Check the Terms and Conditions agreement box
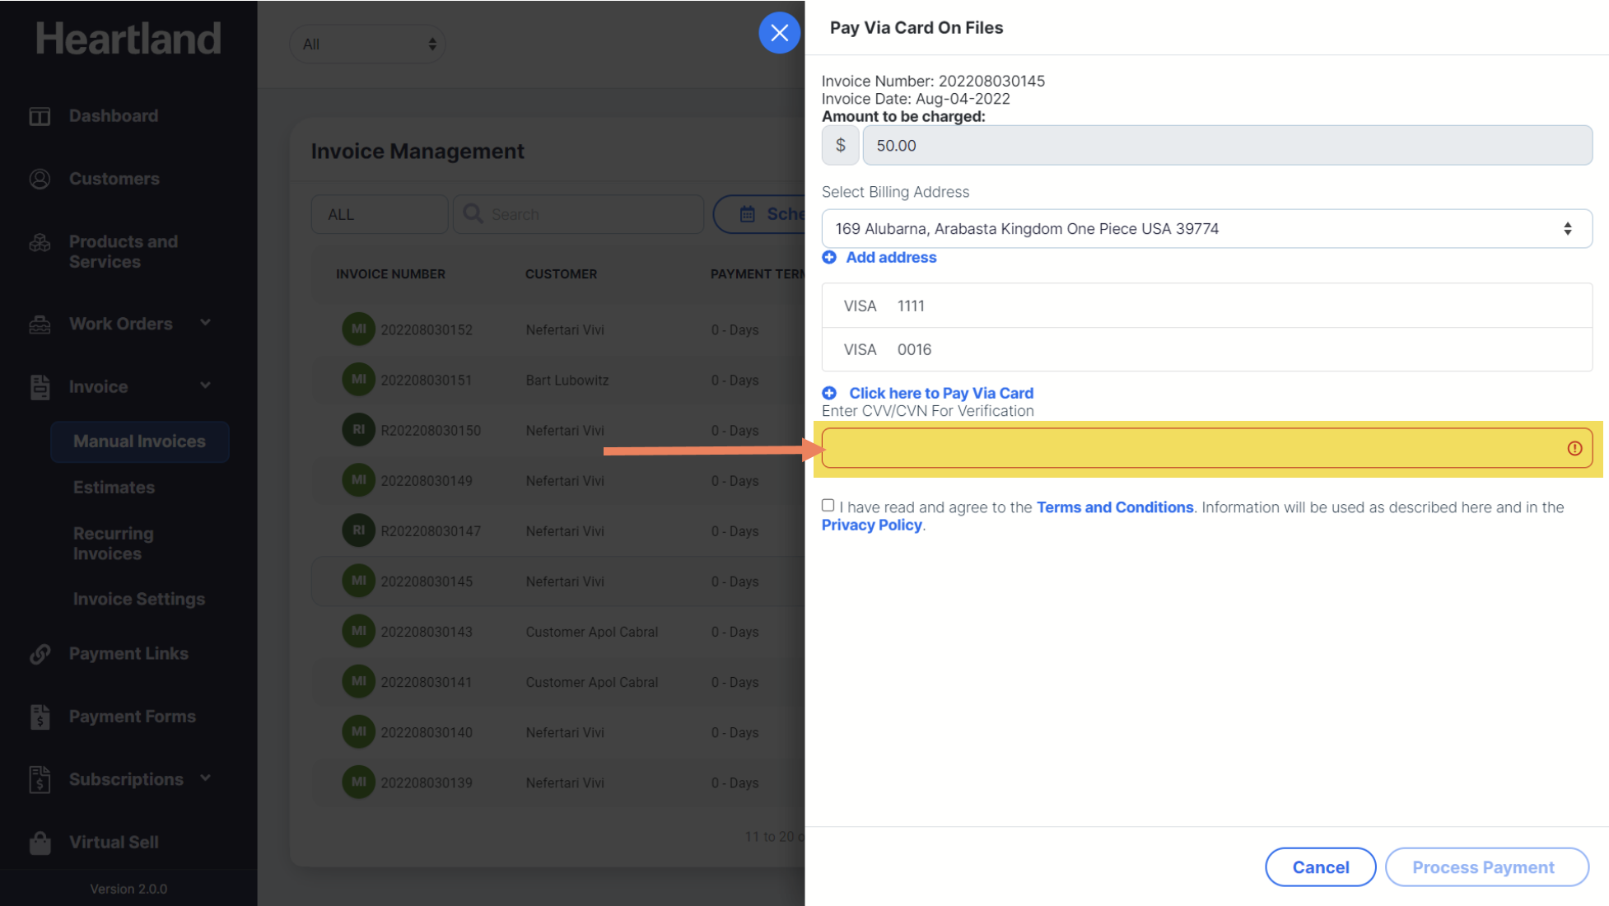Screen dimensions: 1609x906 click(828, 506)
